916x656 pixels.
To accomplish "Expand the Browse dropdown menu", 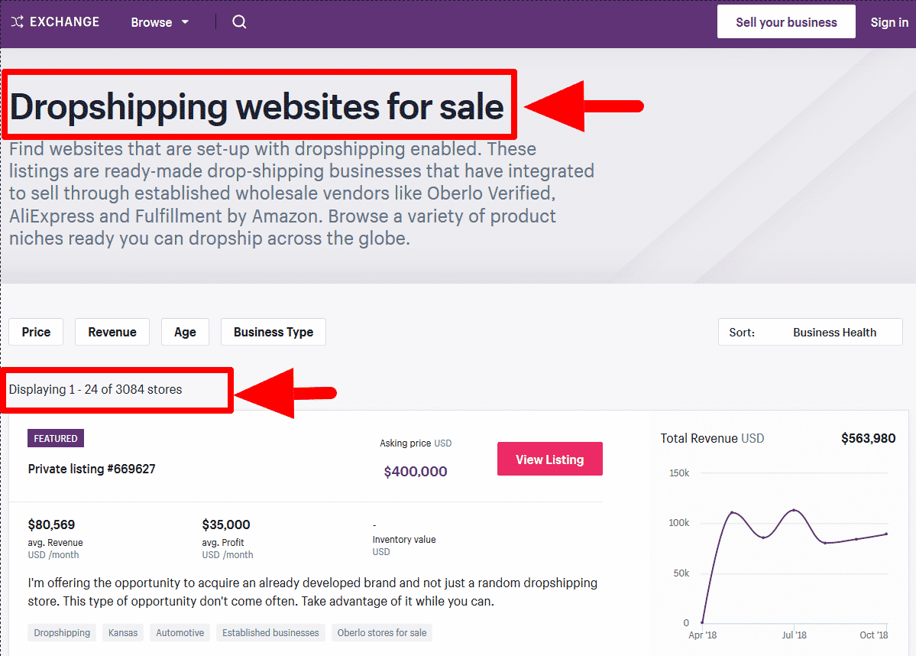I will coord(159,22).
